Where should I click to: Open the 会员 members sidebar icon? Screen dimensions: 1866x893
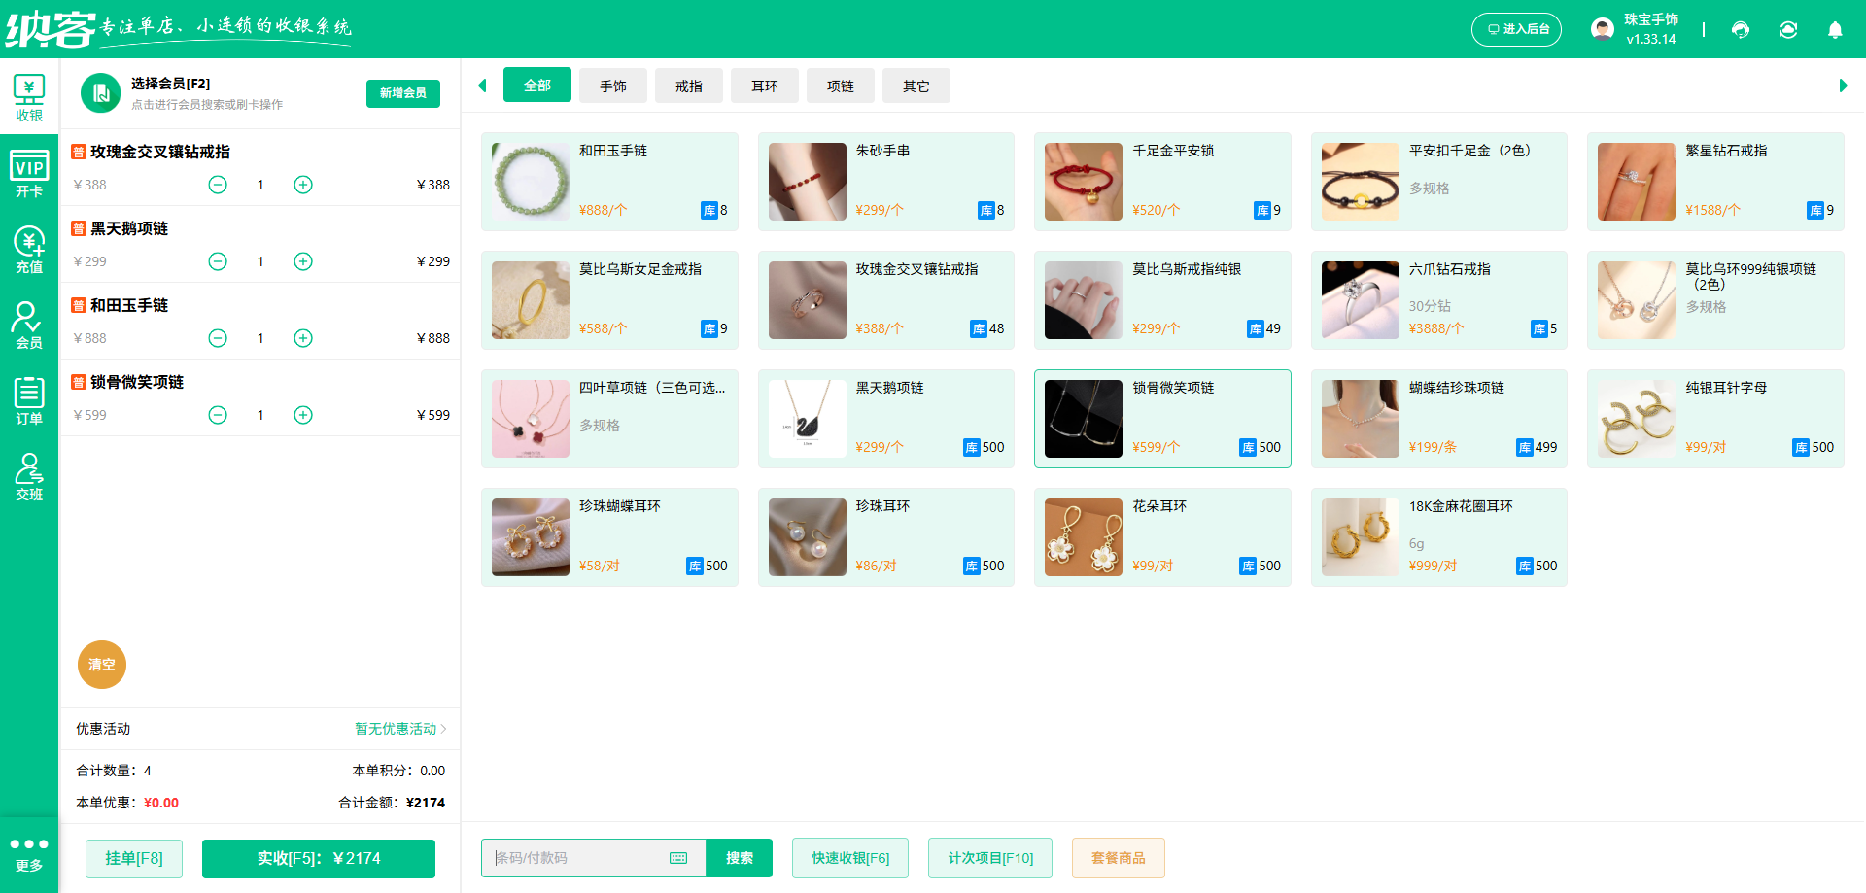[x=29, y=325]
